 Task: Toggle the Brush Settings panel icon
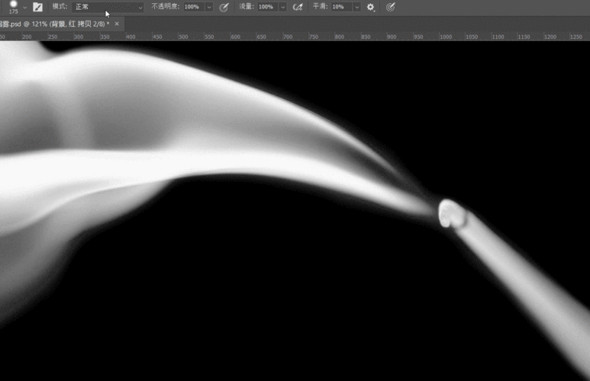tap(37, 7)
